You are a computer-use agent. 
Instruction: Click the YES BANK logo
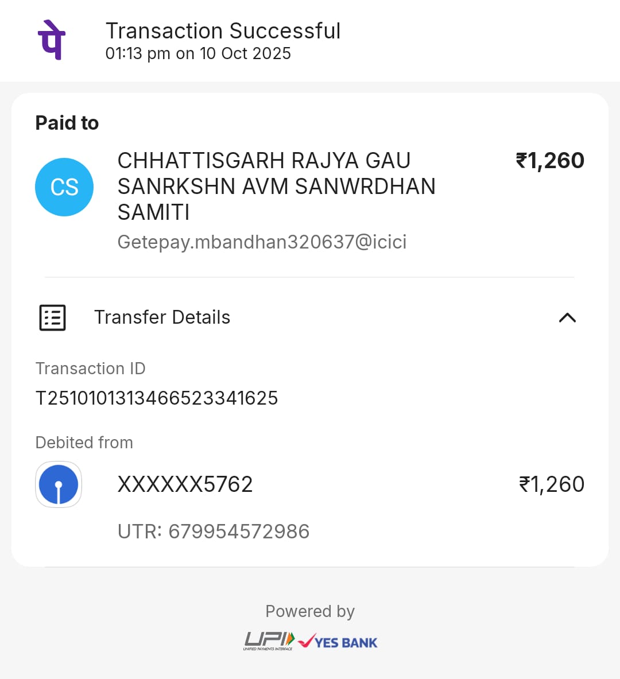click(338, 642)
